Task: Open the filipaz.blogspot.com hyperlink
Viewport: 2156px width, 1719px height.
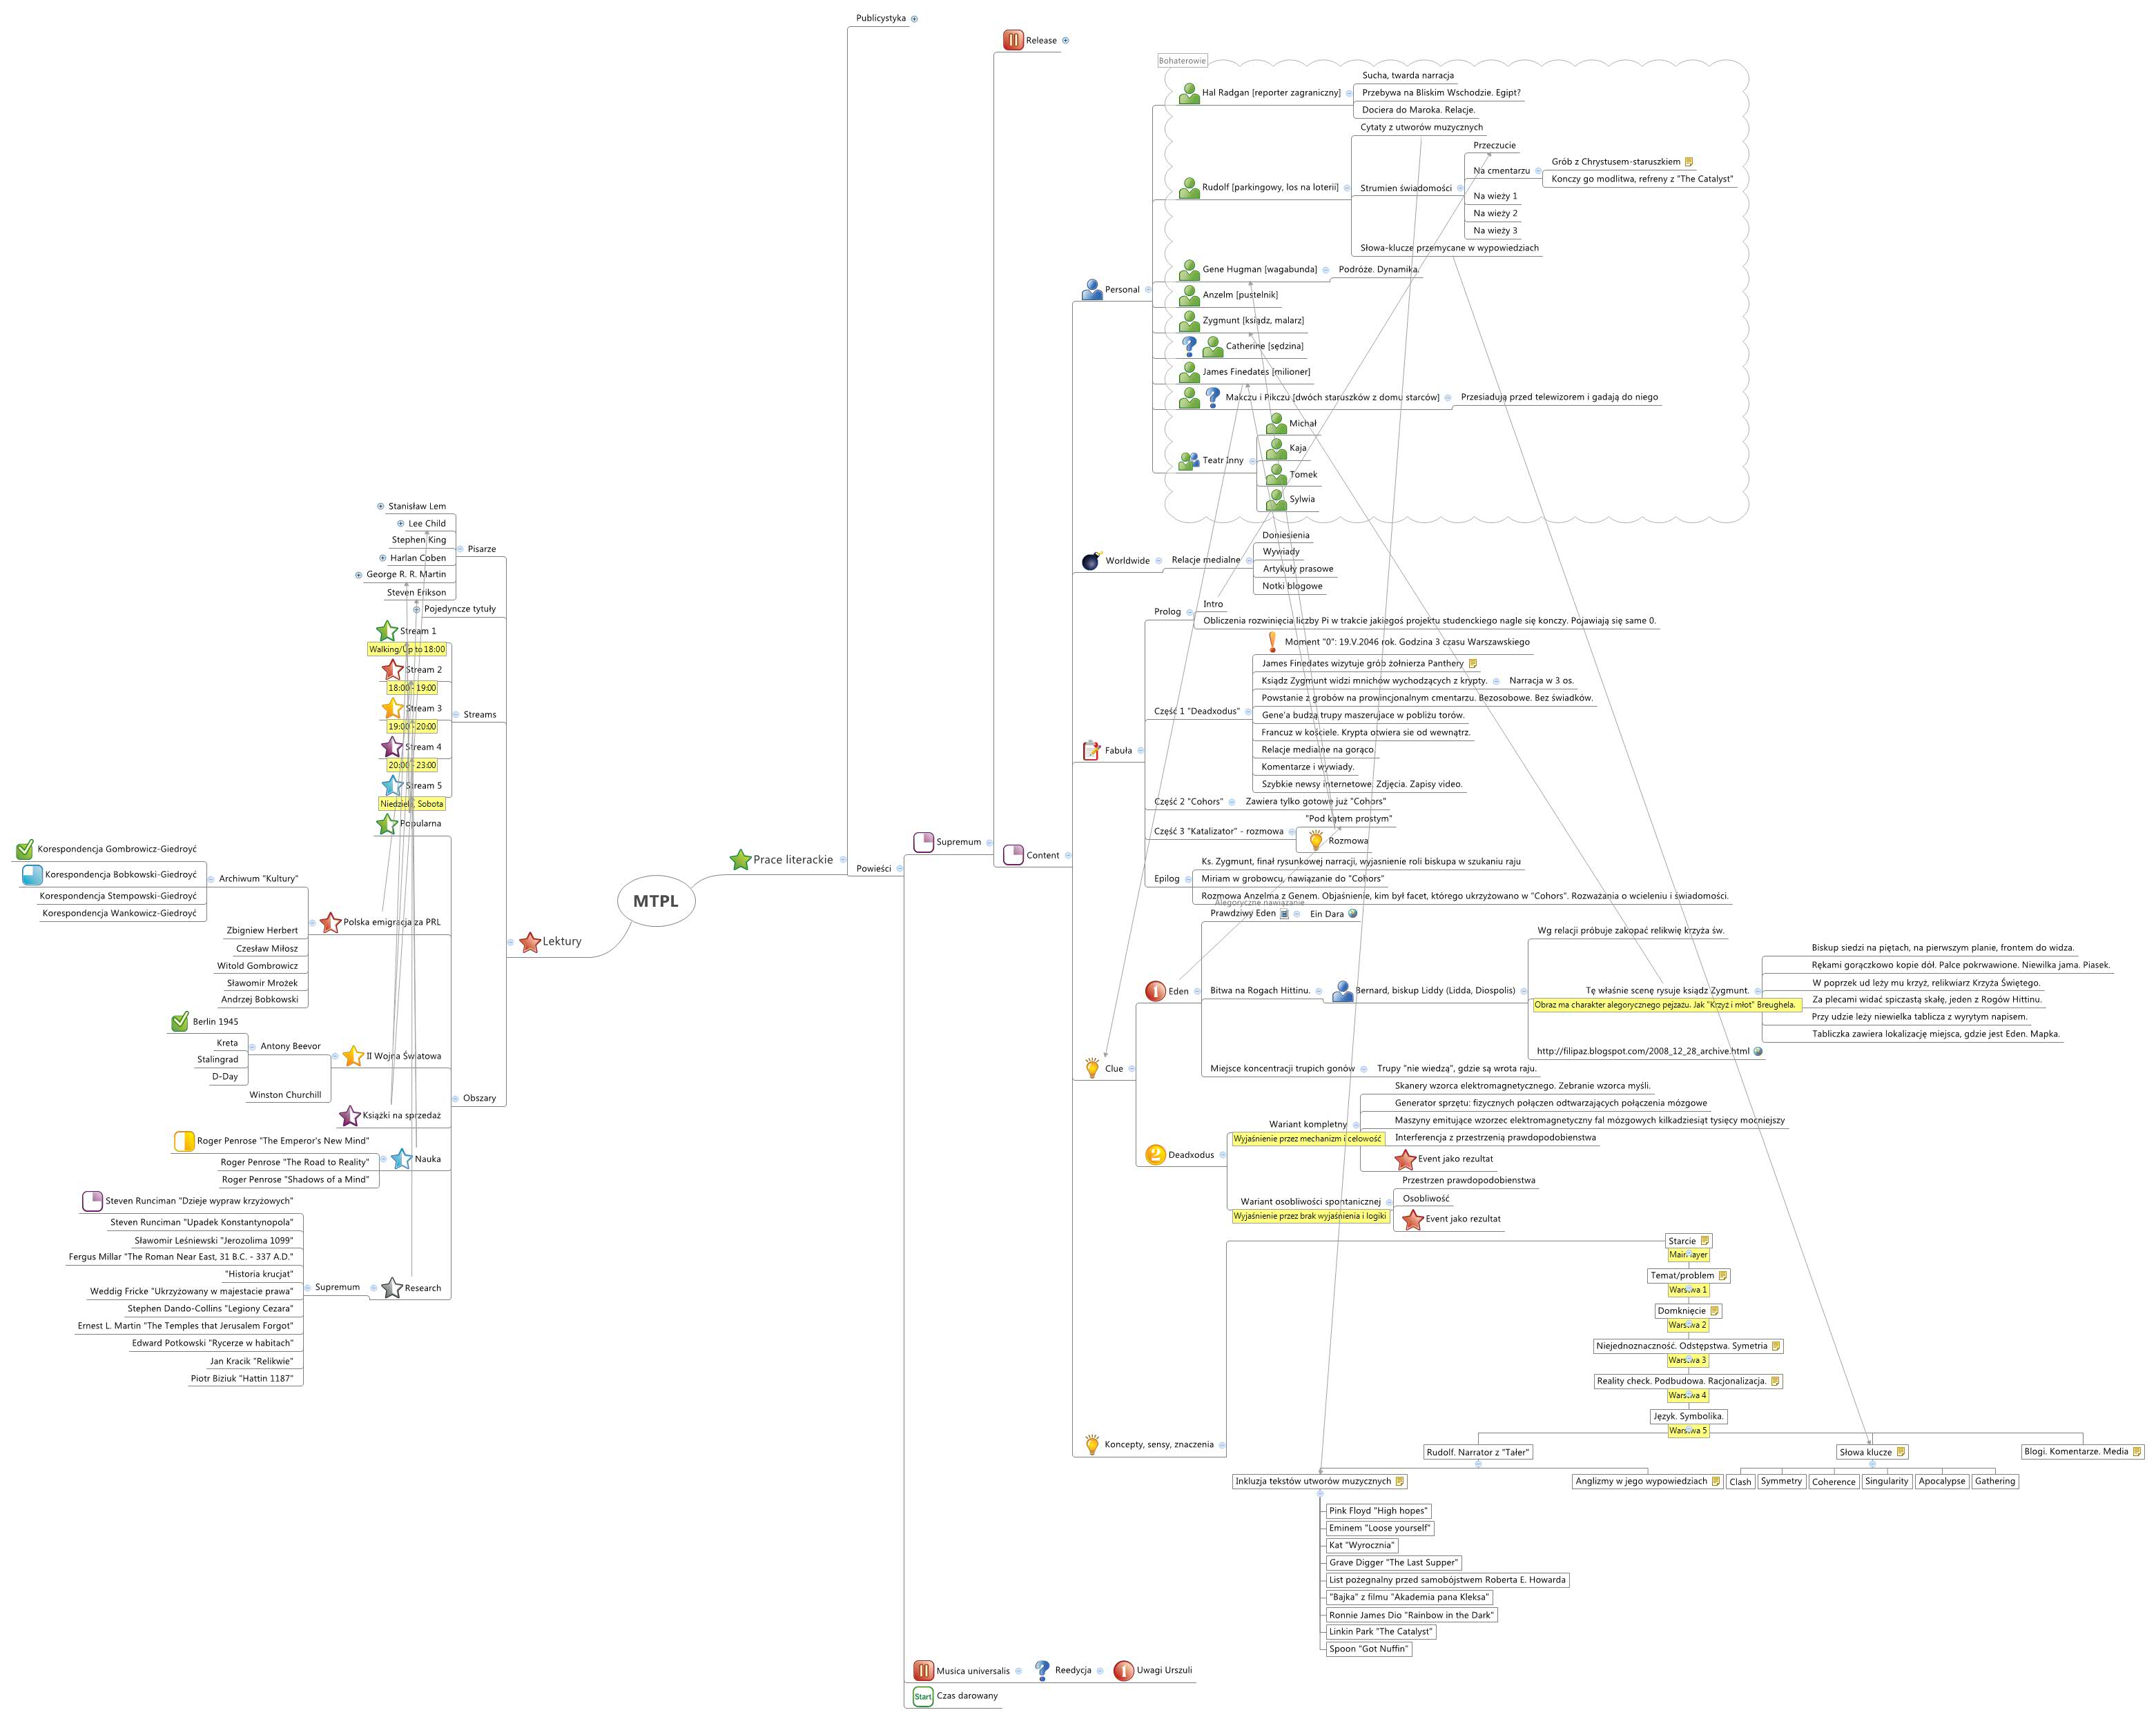Action: (x=1758, y=1052)
